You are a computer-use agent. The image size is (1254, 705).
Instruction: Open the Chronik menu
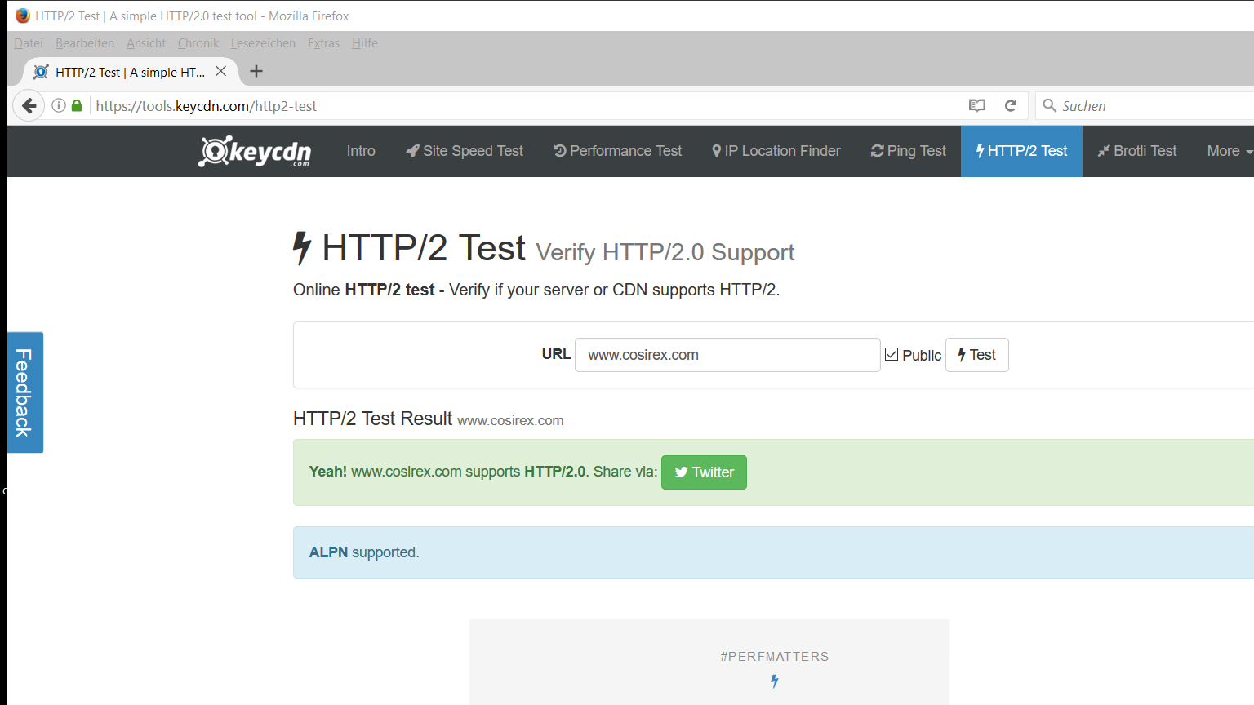[198, 43]
